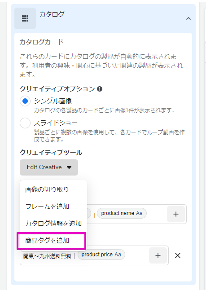Screen dimensions: 206x290
Task: Click the Edit Creative caret arrow
Action: (x=69, y=167)
